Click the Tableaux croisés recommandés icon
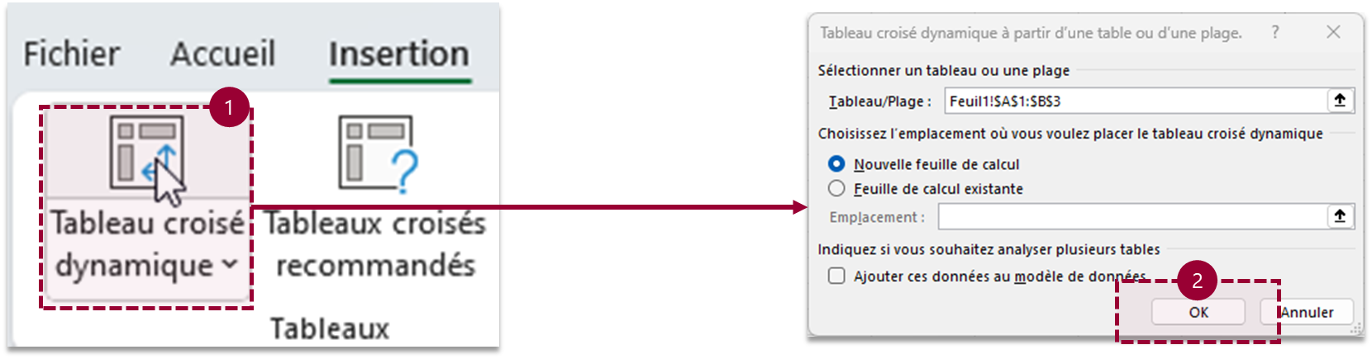 376,154
